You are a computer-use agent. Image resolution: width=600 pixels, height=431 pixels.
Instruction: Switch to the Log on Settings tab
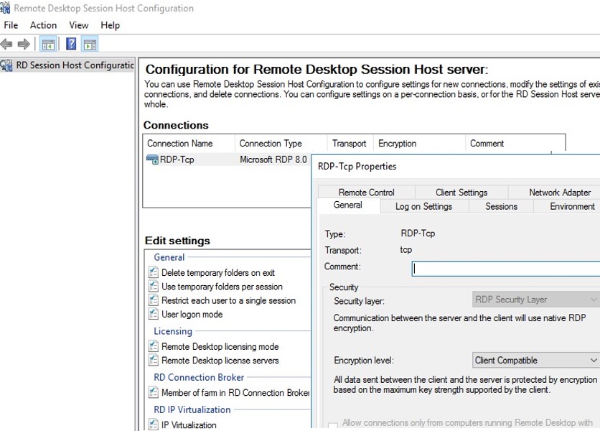[423, 206]
